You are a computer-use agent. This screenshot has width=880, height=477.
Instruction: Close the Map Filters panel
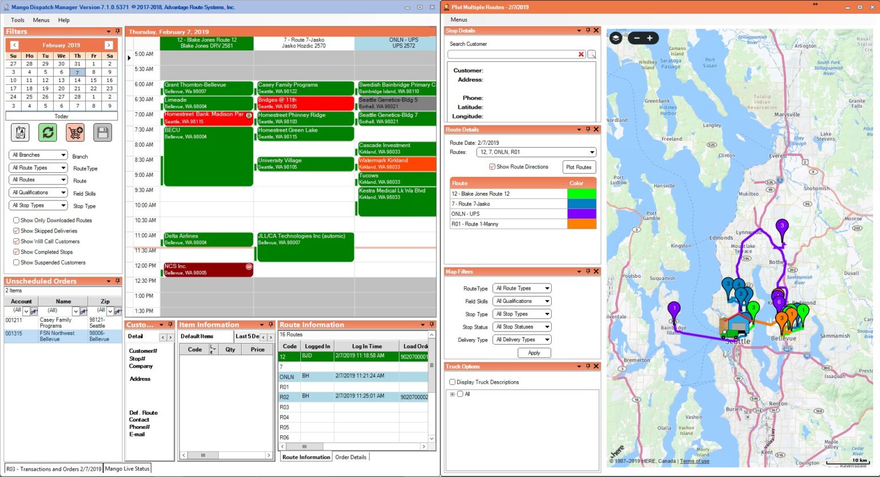[x=596, y=271]
